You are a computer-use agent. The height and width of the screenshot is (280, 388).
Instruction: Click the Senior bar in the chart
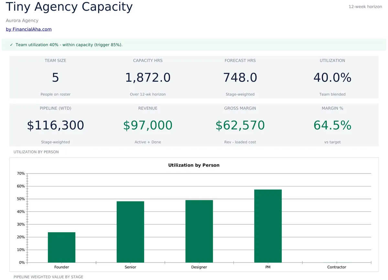130,232
